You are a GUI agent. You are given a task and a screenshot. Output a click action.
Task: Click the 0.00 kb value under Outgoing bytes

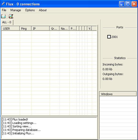click(x=107, y=79)
